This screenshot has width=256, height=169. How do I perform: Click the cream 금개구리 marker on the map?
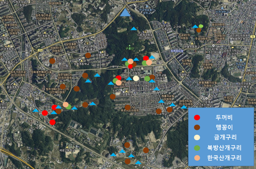tap(136, 79)
